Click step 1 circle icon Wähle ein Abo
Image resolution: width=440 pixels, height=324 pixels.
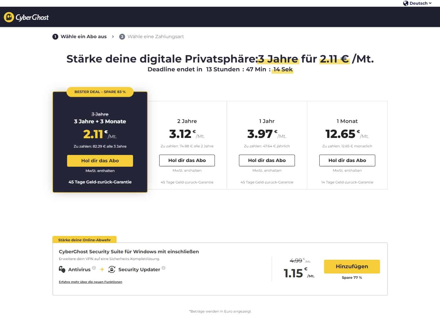(55, 37)
